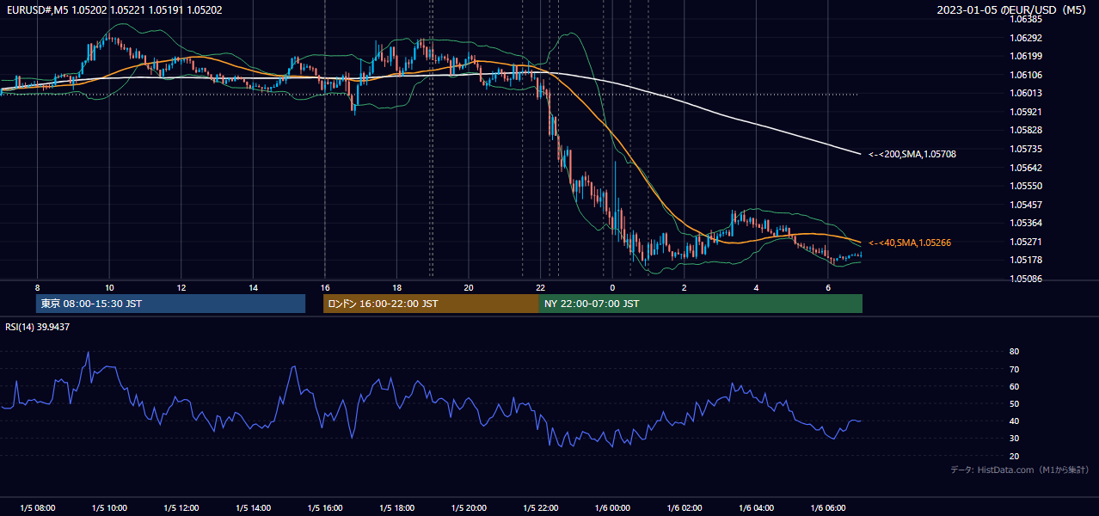Click the 1.05086 price axis label
The width and height of the screenshot is (1099, 516).
(1024, 279)
